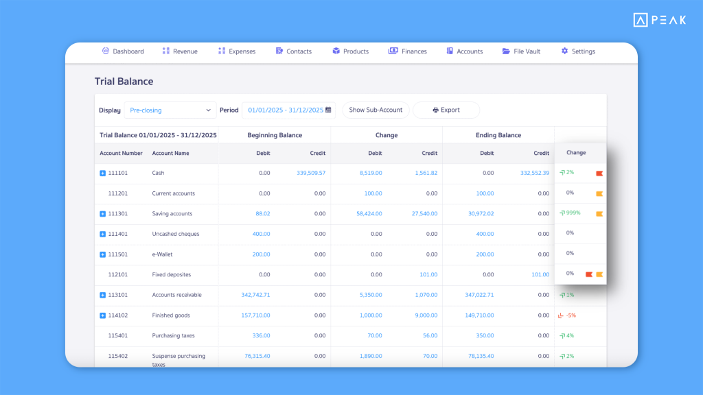The width and height of the screenshot is (703, 395).
Task: Go to the Trial Balance page title
Action: click(x=124, y=81)
